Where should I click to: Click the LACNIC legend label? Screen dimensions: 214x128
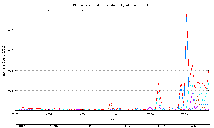tap(193, 126)
